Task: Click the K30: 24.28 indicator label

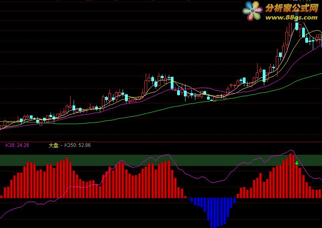Action: click(17, 145)
